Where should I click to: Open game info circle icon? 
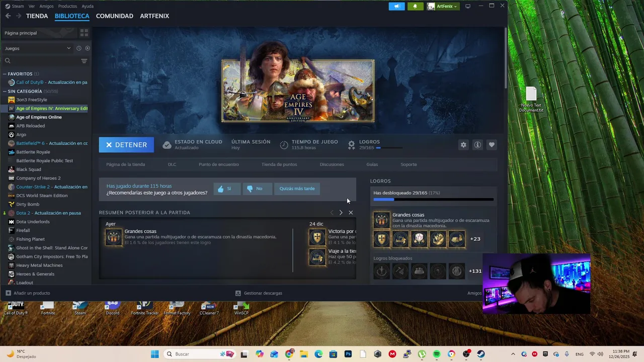[477, 145]
